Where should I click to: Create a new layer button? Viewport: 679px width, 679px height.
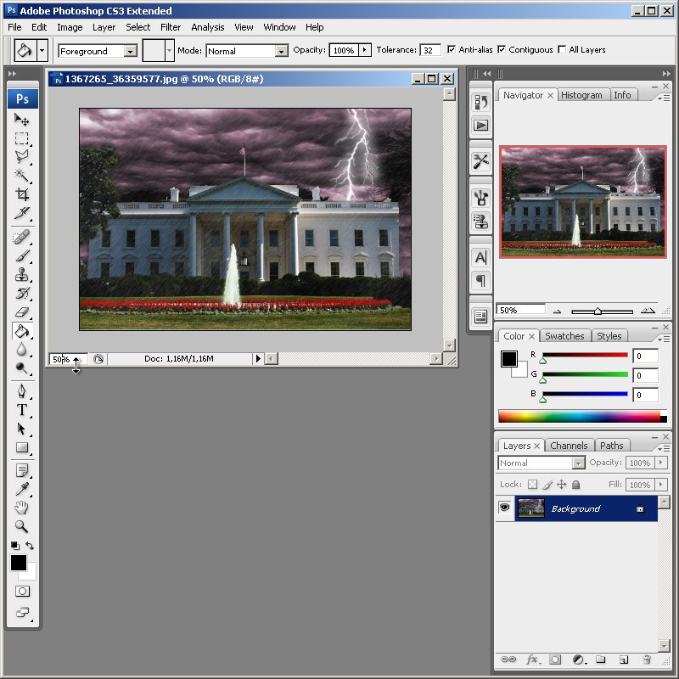(x=624, y=659)
